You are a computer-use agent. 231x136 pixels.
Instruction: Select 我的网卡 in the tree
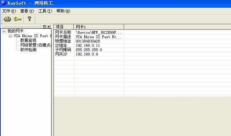click(15, 31)
